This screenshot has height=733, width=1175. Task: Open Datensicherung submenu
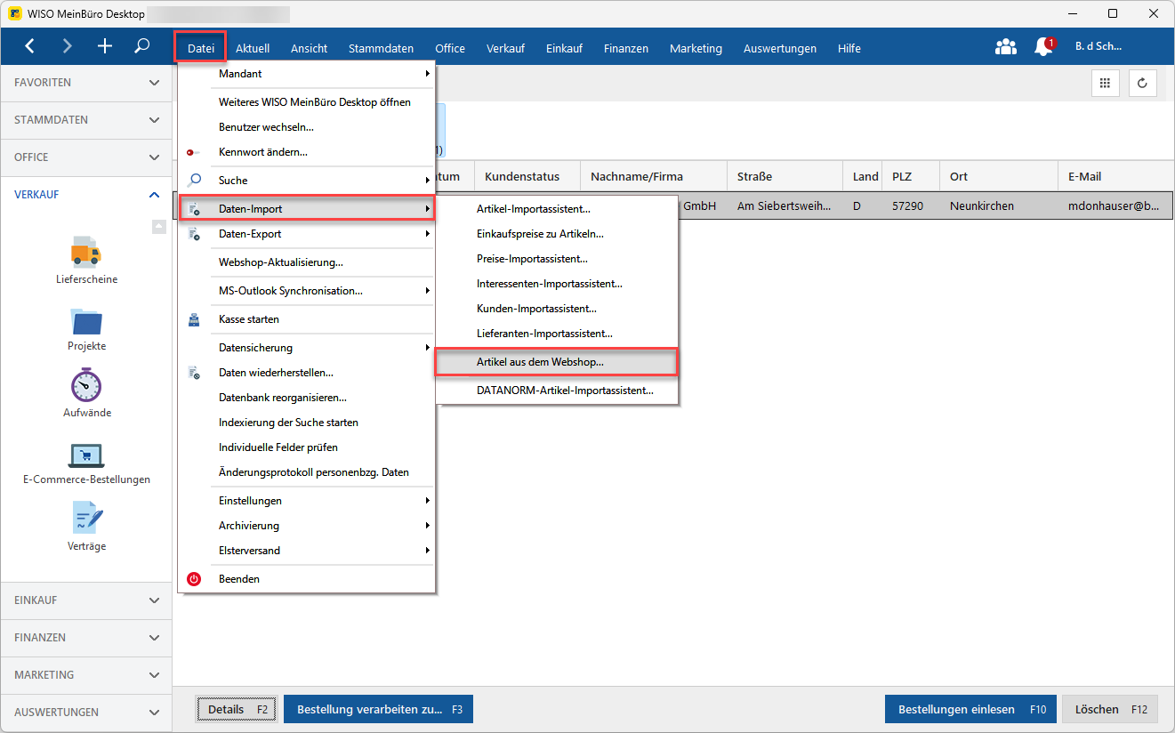[307, 348]
